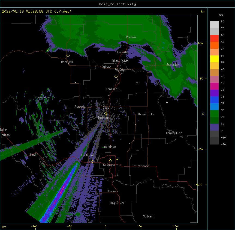Click the Lacombe city label

pos(123,52)
